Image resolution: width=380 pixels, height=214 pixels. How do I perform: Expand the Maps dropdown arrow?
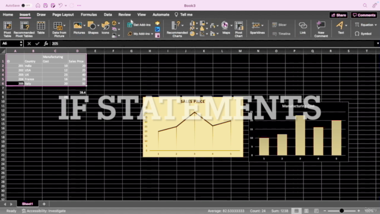coord(231,25)
